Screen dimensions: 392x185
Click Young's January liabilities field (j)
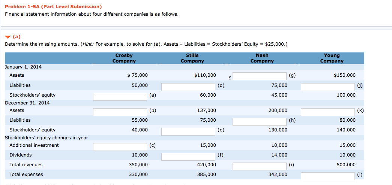[x=328, y=87]
